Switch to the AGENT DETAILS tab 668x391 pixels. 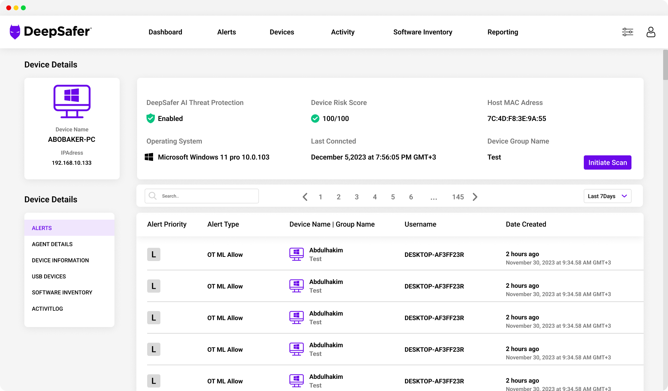(x=52, y=244)
